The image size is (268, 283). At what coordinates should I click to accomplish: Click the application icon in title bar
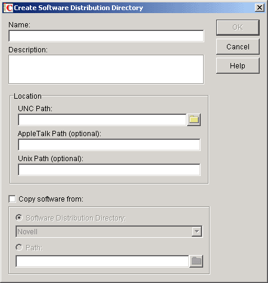tap(8, 8)
